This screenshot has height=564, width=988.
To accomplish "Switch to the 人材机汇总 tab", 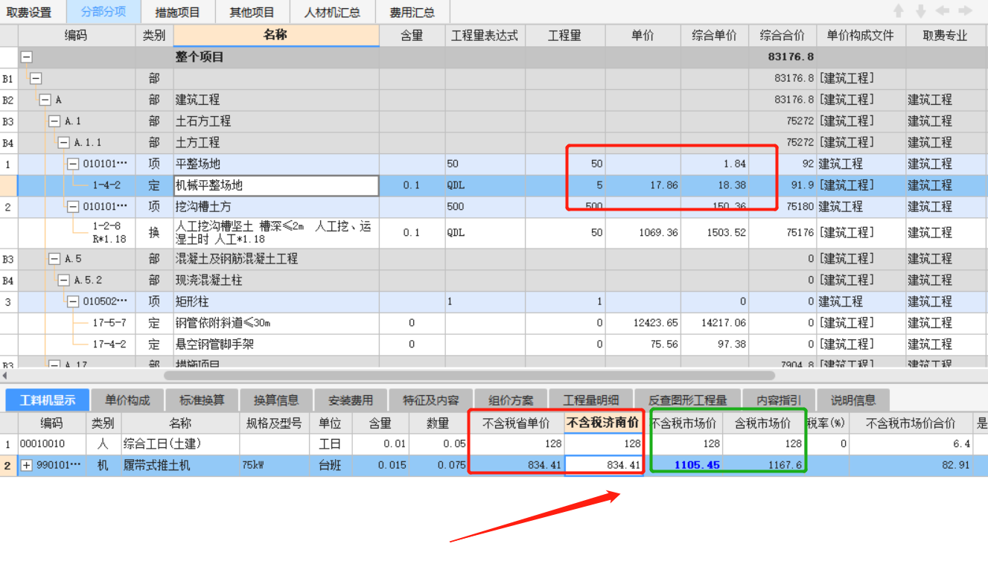I will point(332,12).
